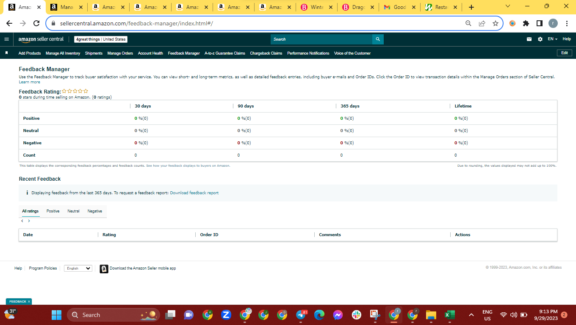The image size is (576, 325).
Task: Switch to the Resta browser tab
Action: click(442, 7)
